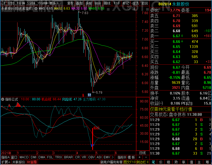The image size is (212, 165).
Task: Toggle the panel icon beside the diamond
Action: (x=134, y=9)
